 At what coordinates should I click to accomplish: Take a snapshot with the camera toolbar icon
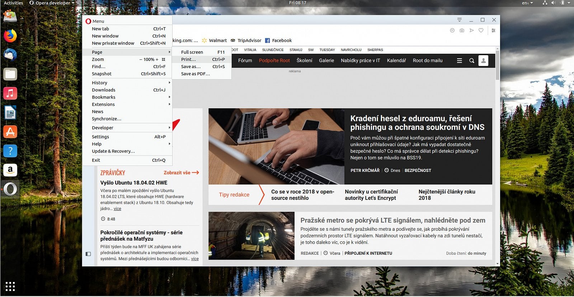tap(462, 30)
